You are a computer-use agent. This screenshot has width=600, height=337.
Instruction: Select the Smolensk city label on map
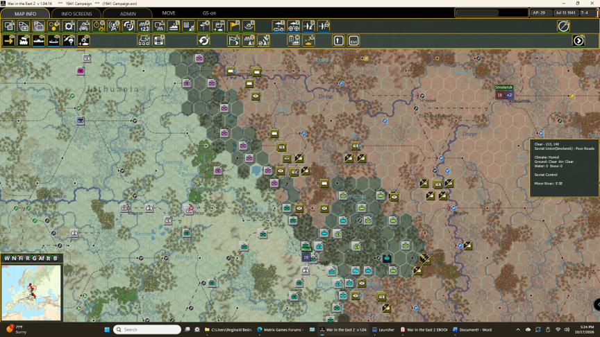pos(503,87)
